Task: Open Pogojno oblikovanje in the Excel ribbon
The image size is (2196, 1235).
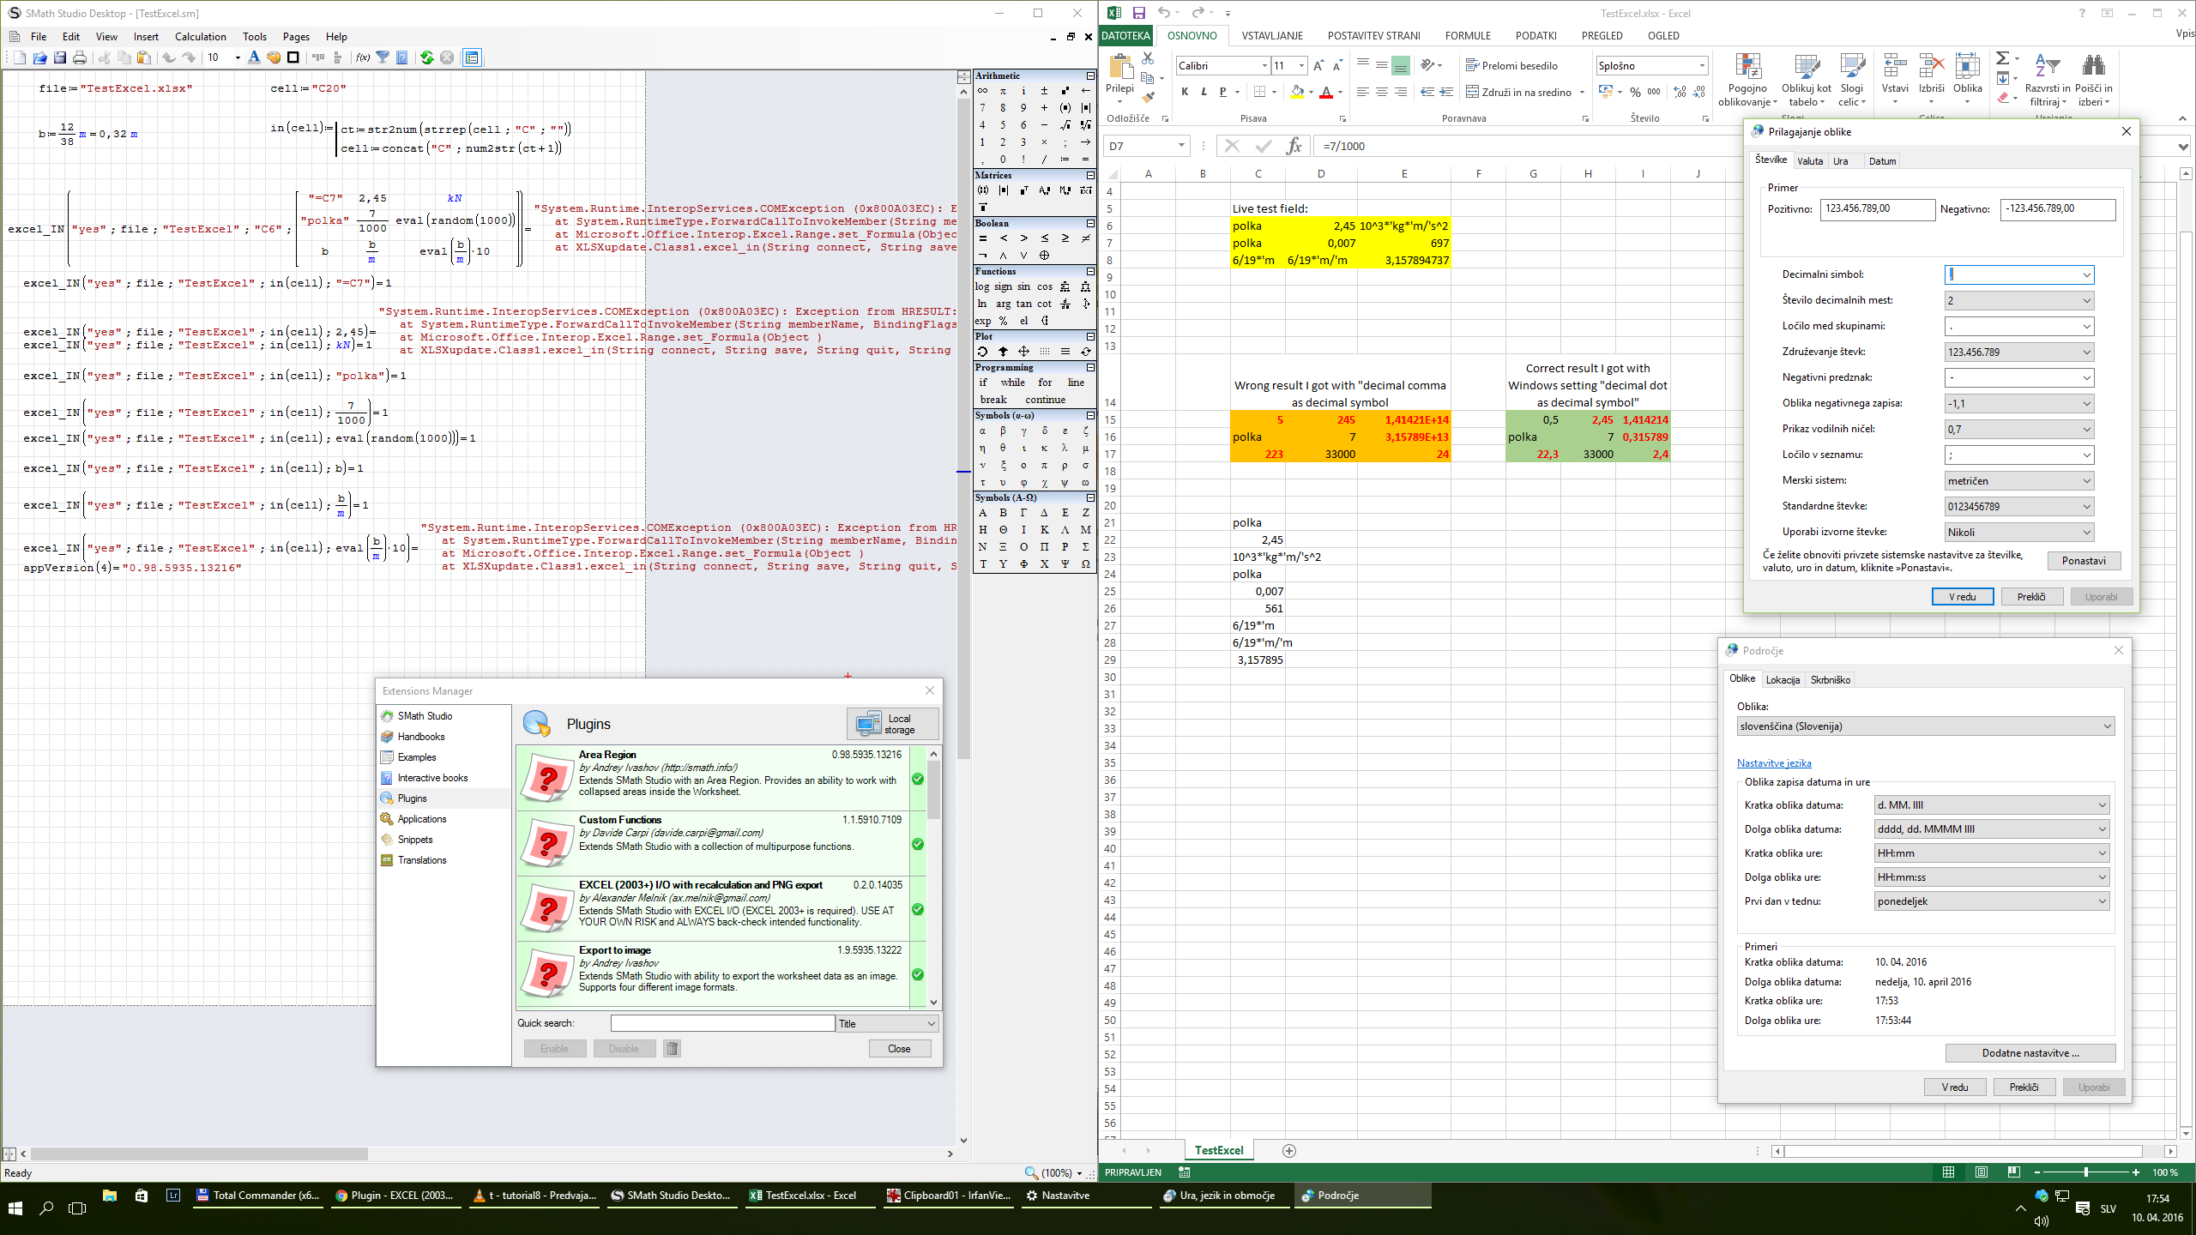Action: coord(1747,81)
